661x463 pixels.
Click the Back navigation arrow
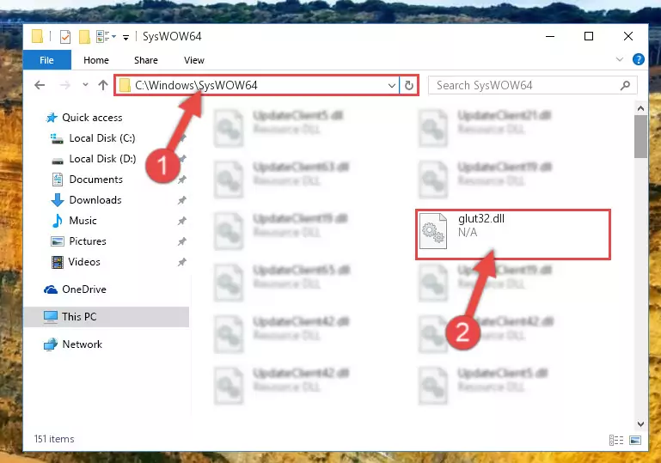(x=40, y=86)
